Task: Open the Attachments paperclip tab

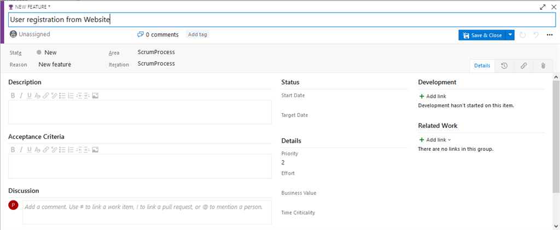Action: (x=543, y=66)
